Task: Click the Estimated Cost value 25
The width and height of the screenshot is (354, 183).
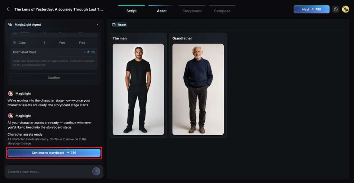Action: [x=93, y=52]
